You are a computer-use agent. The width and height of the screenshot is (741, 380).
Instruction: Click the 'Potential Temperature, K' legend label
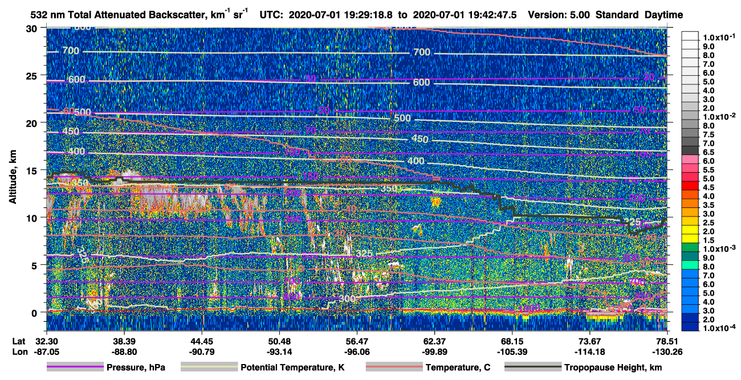click(292, 368)
